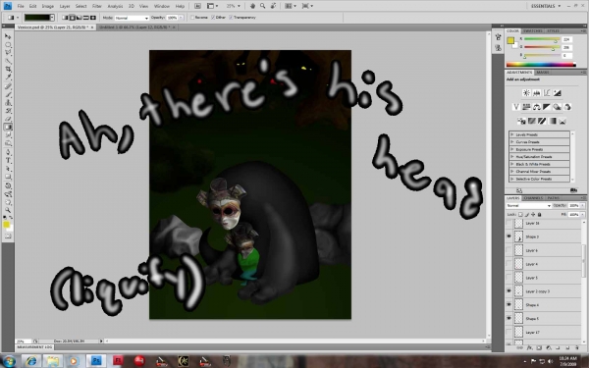The image size is (589, 368).
Task: Open the Analysis menu
Action: [115, 6]
